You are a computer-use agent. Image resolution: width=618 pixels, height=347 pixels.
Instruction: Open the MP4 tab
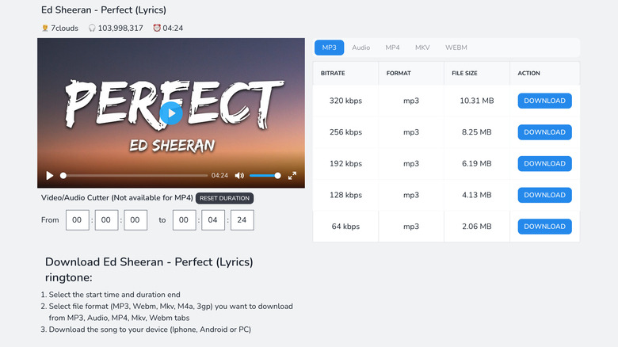pos(392,48)
